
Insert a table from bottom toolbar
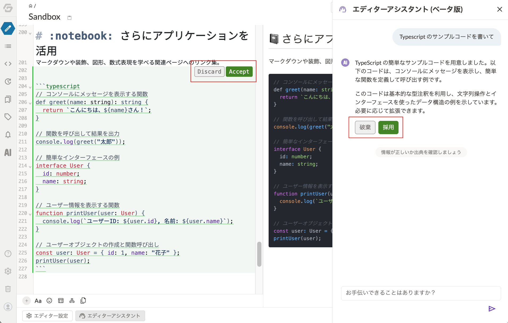61,301
